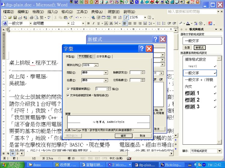Open the Format (格式) menu
Viewport: 225px width, 168px height.
click(x=67, y=12)
